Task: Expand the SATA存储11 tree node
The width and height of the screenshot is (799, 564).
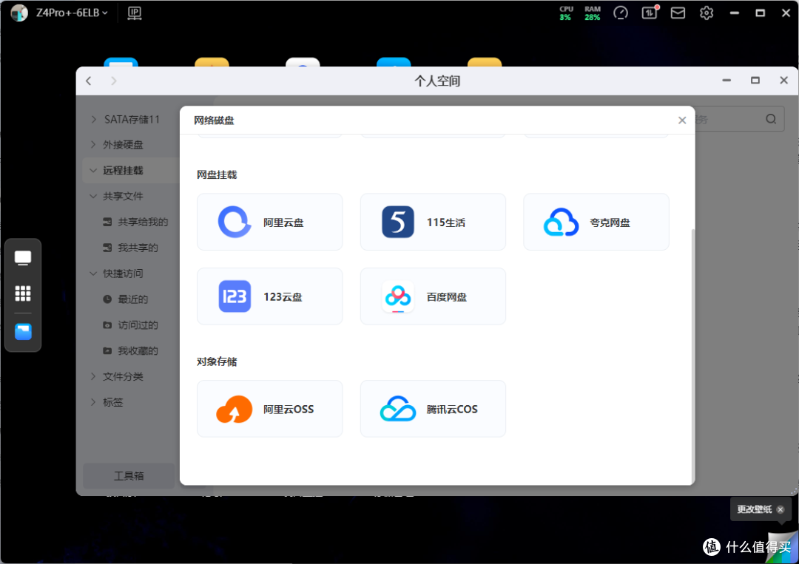Action: [93, 119]
